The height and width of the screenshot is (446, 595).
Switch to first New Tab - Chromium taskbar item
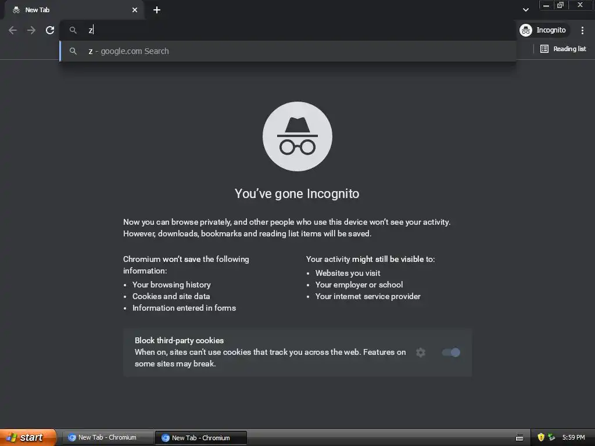(107, 438)
